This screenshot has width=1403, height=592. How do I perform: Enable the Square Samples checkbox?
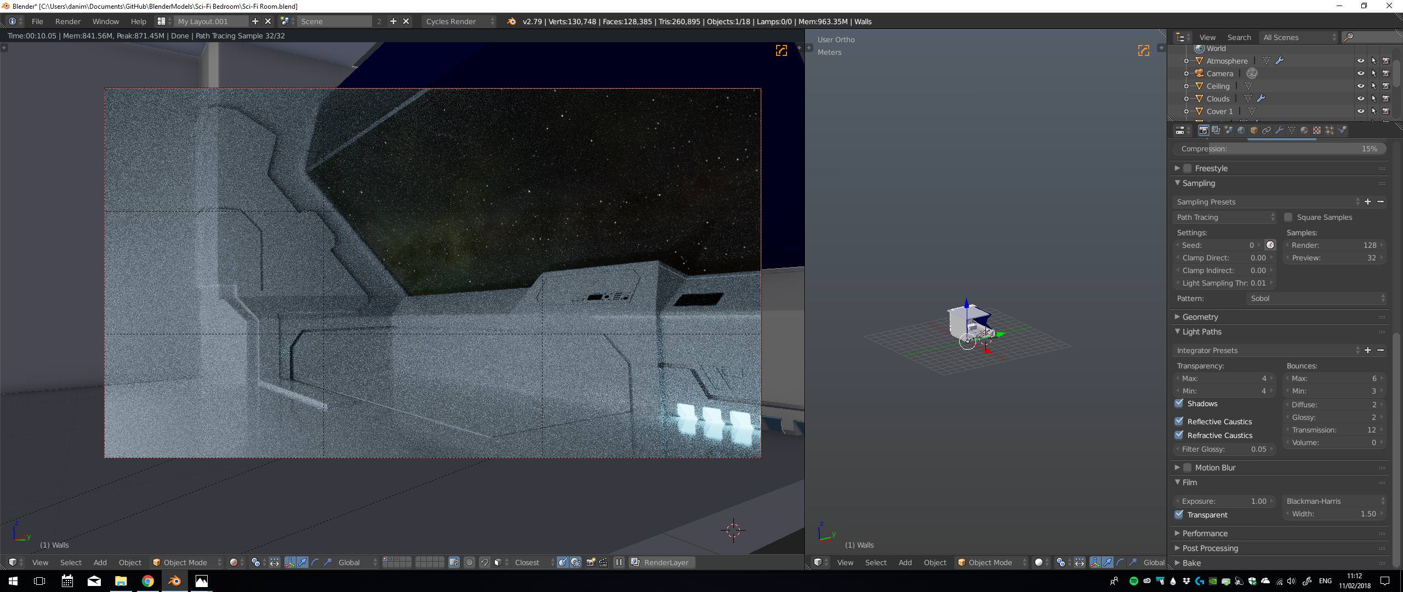pos(1288,217)
